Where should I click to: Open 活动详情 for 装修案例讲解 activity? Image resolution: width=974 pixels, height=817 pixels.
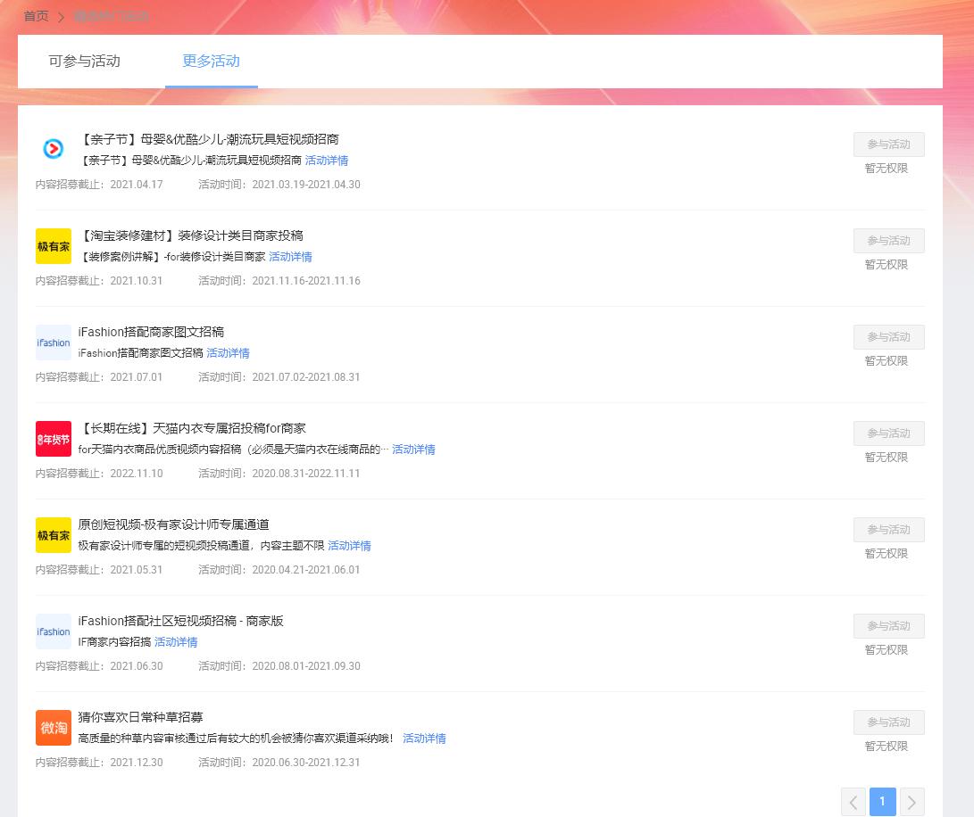[291, 256]
